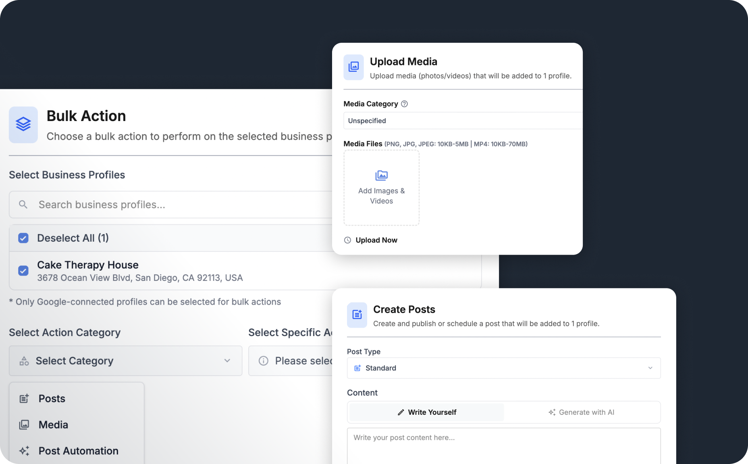748x464 pixels.
Task: Click the Upload Now clock icon
Action: [x=347, y=240]
